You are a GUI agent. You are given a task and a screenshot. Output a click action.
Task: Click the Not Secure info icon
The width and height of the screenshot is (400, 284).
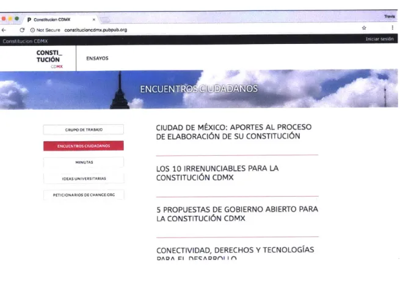coord(32,30)
